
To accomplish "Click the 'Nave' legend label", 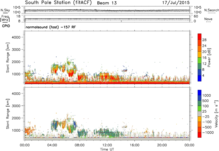I will tap(208, 19).
